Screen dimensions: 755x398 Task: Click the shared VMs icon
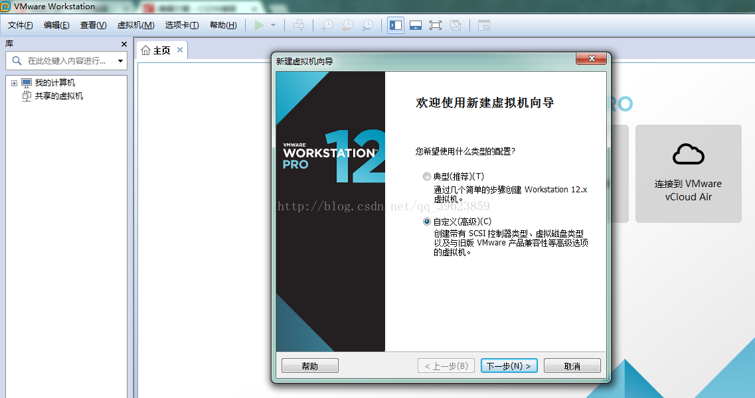point(27,96)
